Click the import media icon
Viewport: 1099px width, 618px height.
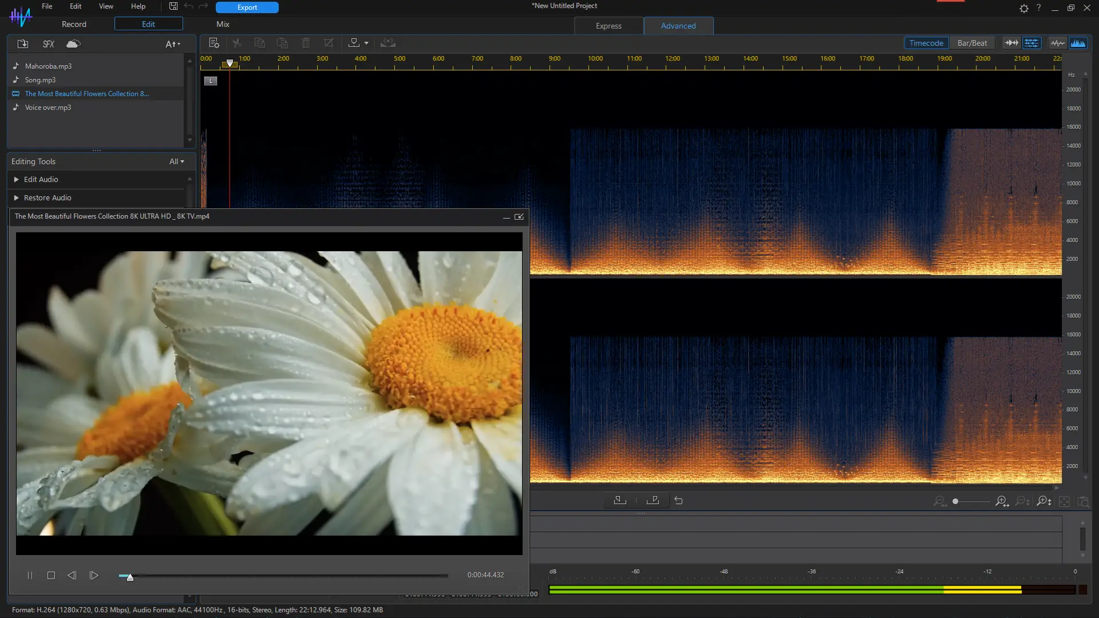click(23, 44)
